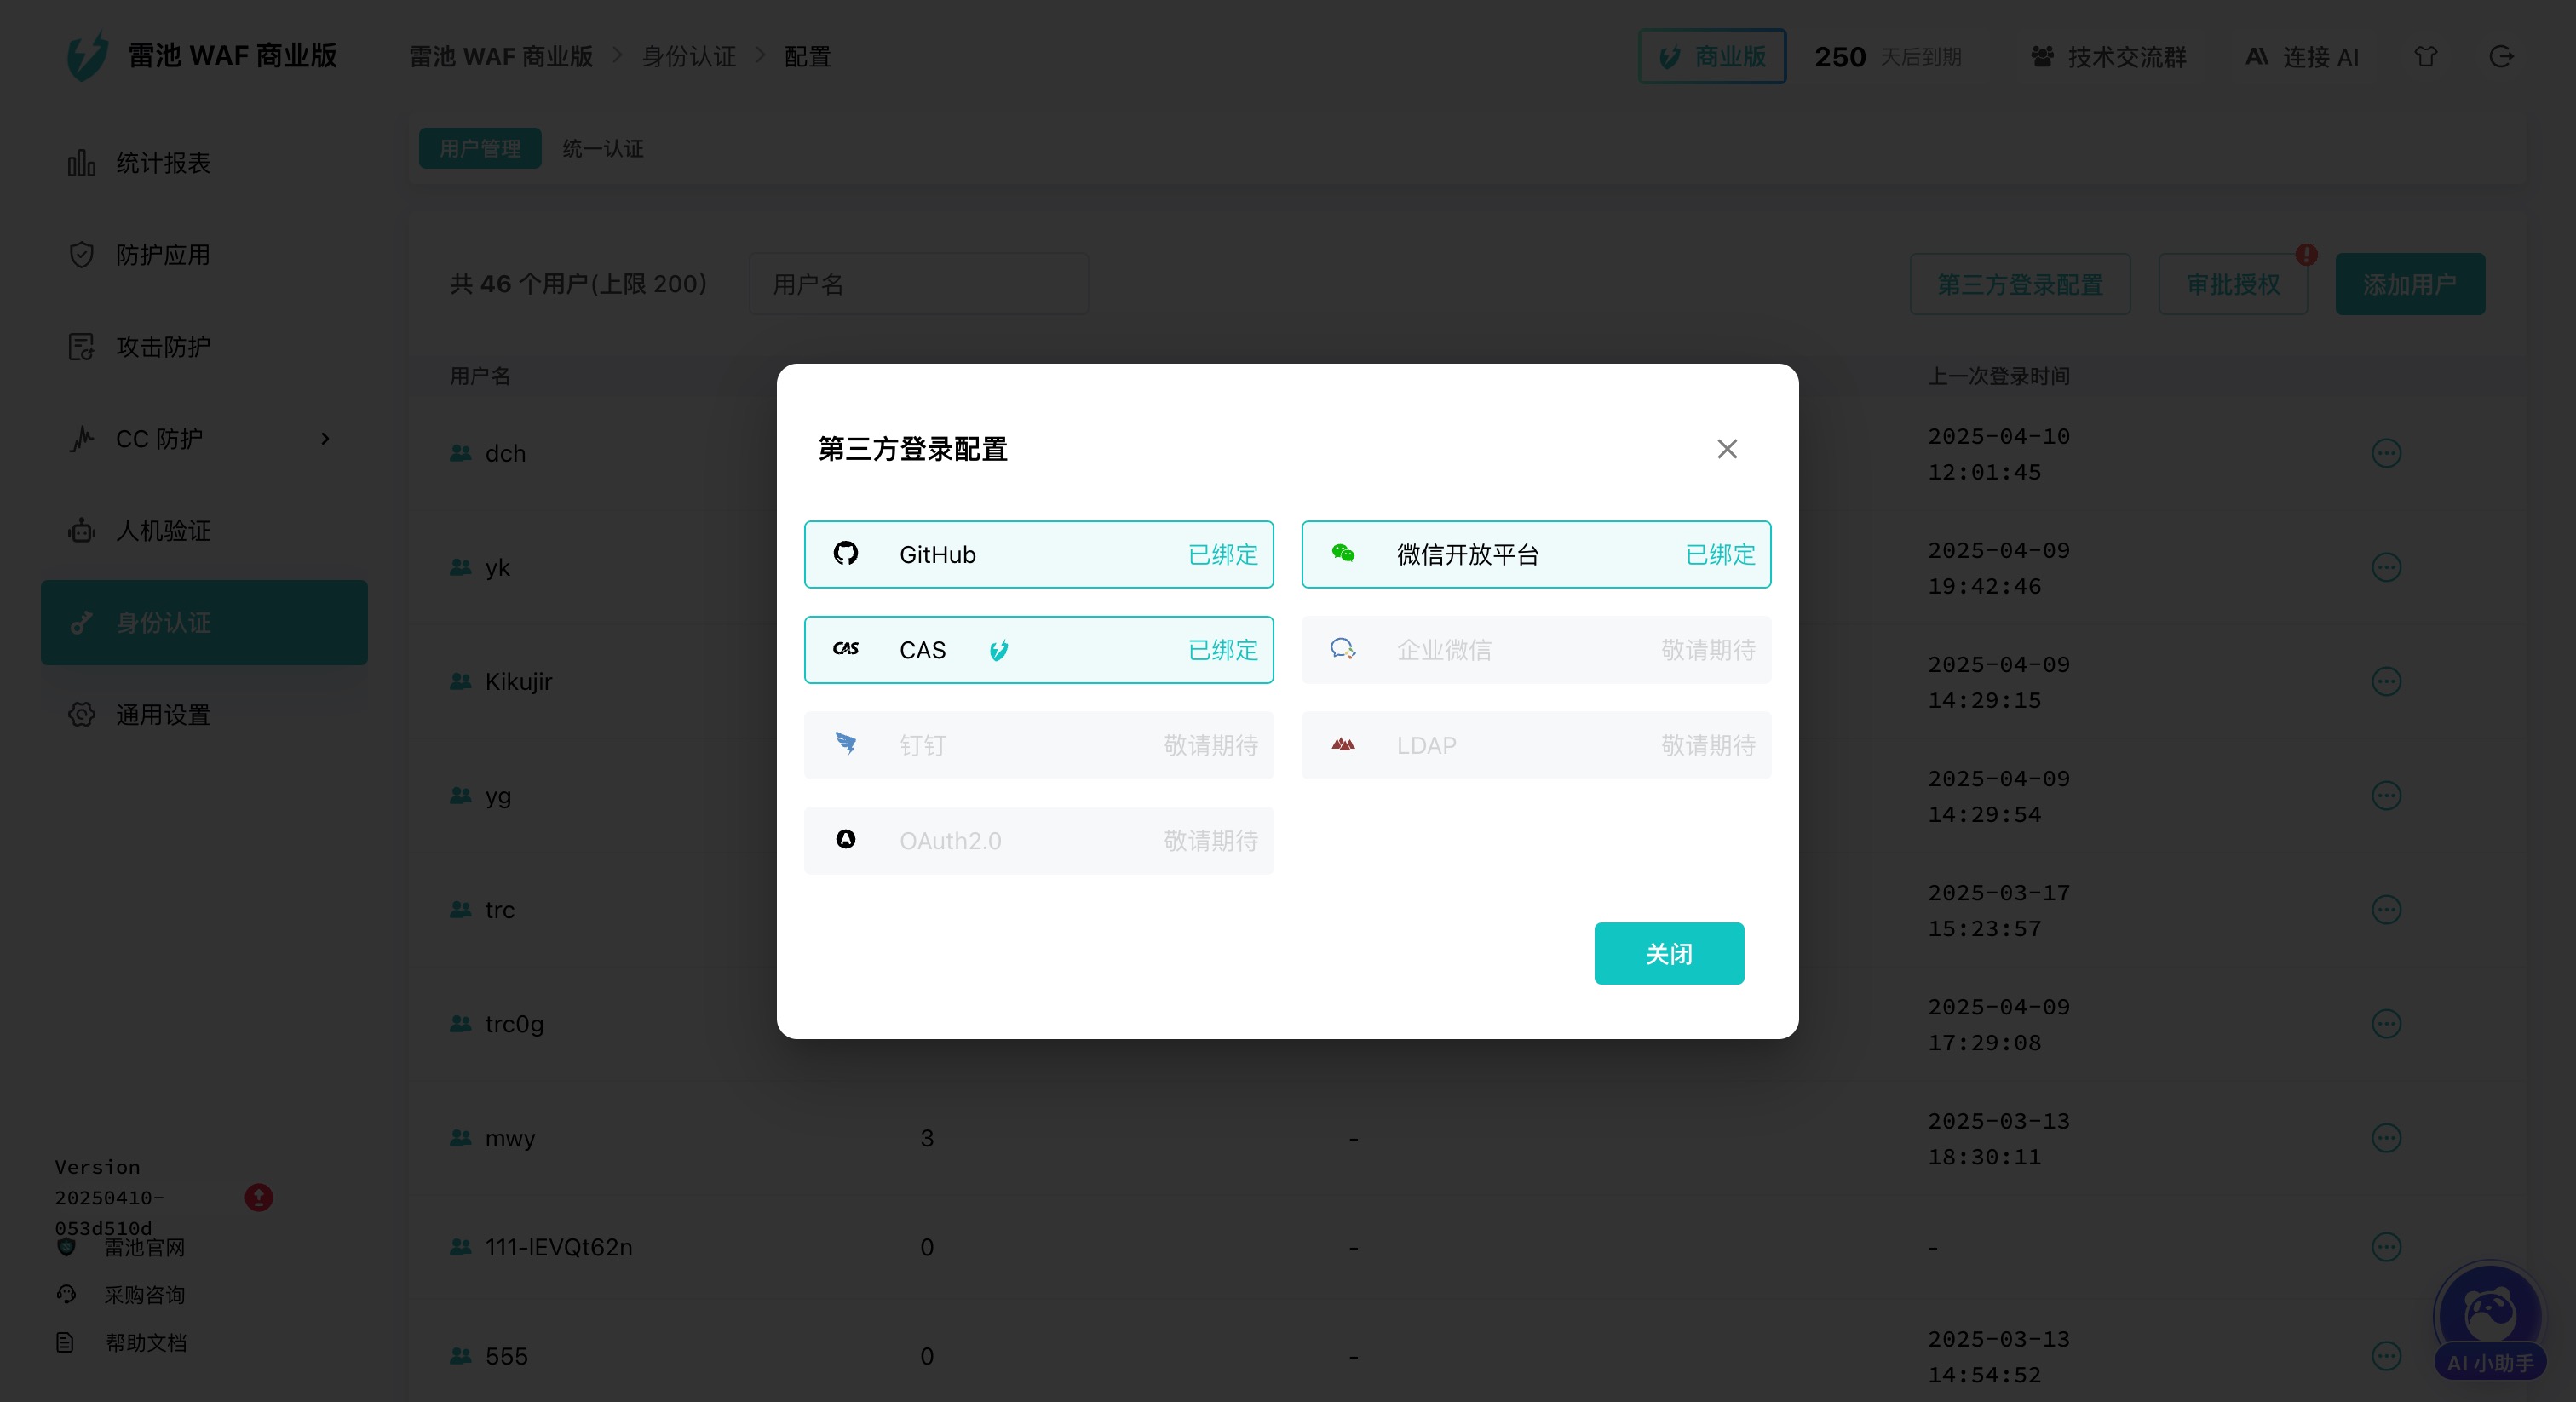Screen dimensions: 2576x1402
Task: Click 敬请期待 label on LDAP card
Action: point(1708,745)
